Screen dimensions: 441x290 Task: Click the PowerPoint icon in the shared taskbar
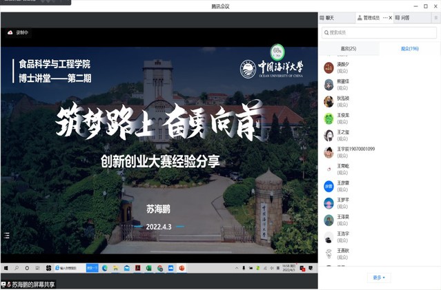182,268
